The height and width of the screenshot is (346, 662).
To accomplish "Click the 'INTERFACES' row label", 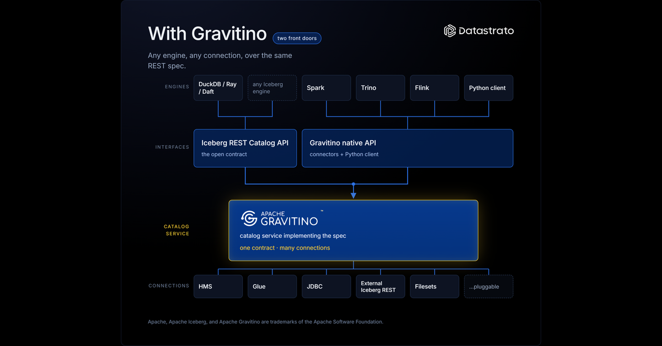I will [172, 147].
